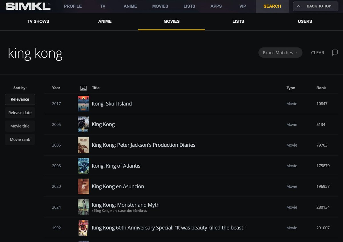Click the Year column header
The height and width of the screenshot is (242, 343).
coord(56,88)
